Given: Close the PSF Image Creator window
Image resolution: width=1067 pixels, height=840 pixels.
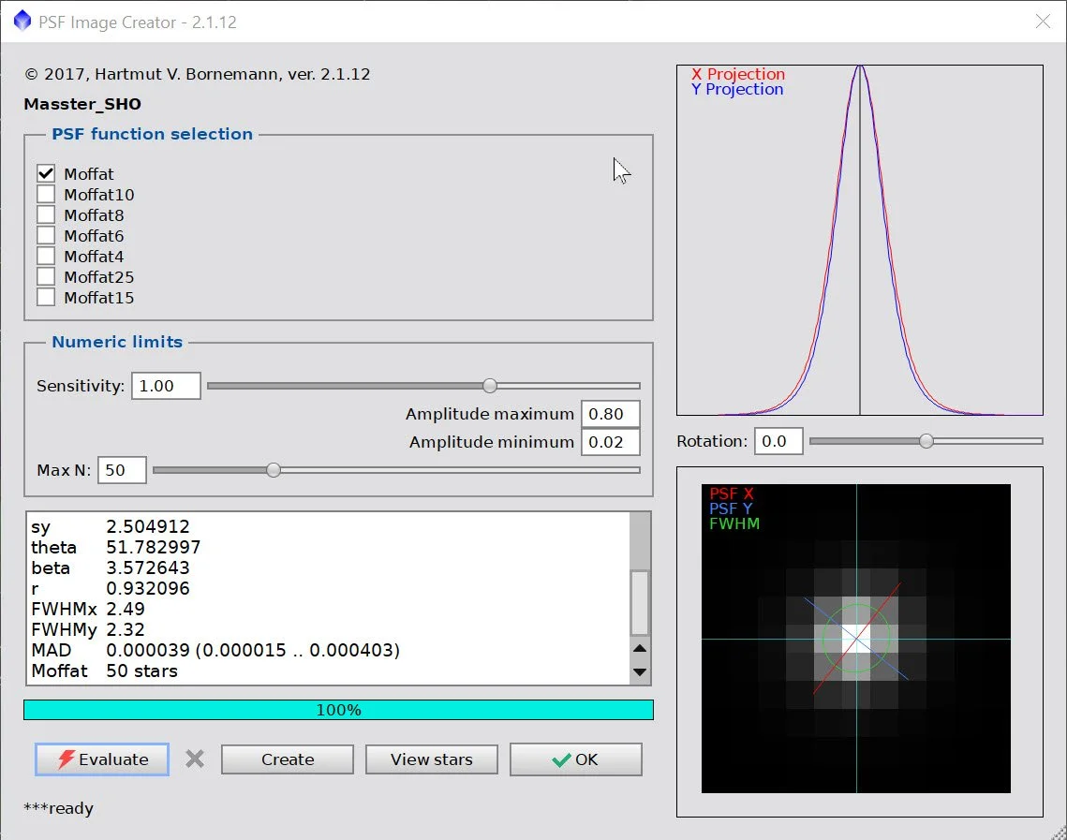Looking at the screenshot, I should click(1043, 22).
